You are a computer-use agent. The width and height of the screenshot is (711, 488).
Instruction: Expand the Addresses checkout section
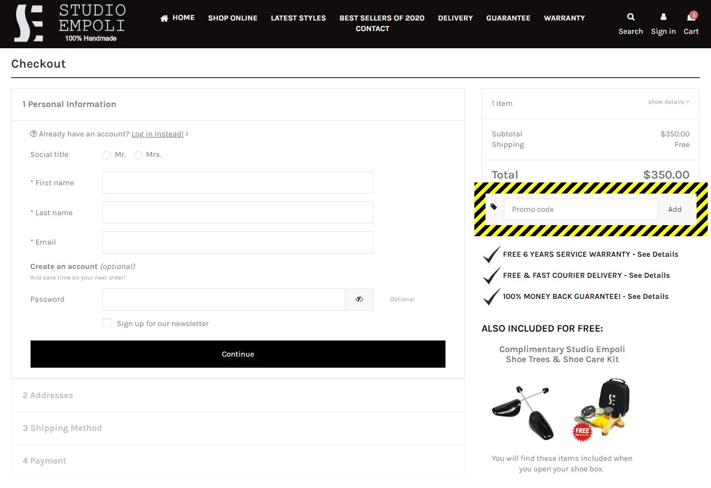[x=48, y=395]
